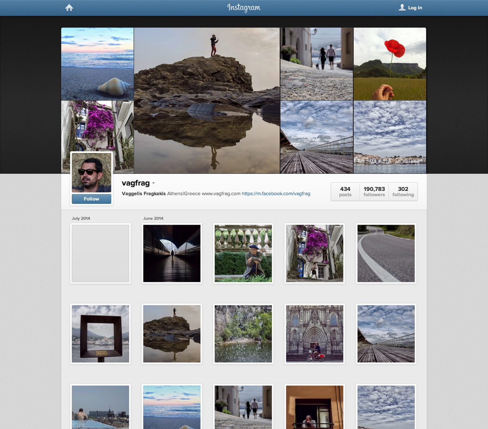Open the cloudy sky over town banner photo
This screenshot has height=429, width=488.
(x=390, y=137)
